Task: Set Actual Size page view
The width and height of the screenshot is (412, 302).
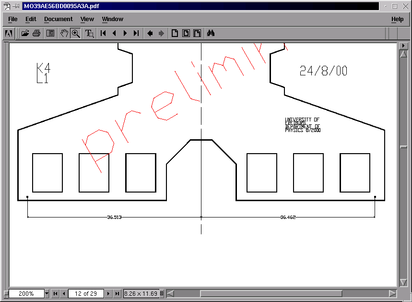Action: [x=175, y=34]
